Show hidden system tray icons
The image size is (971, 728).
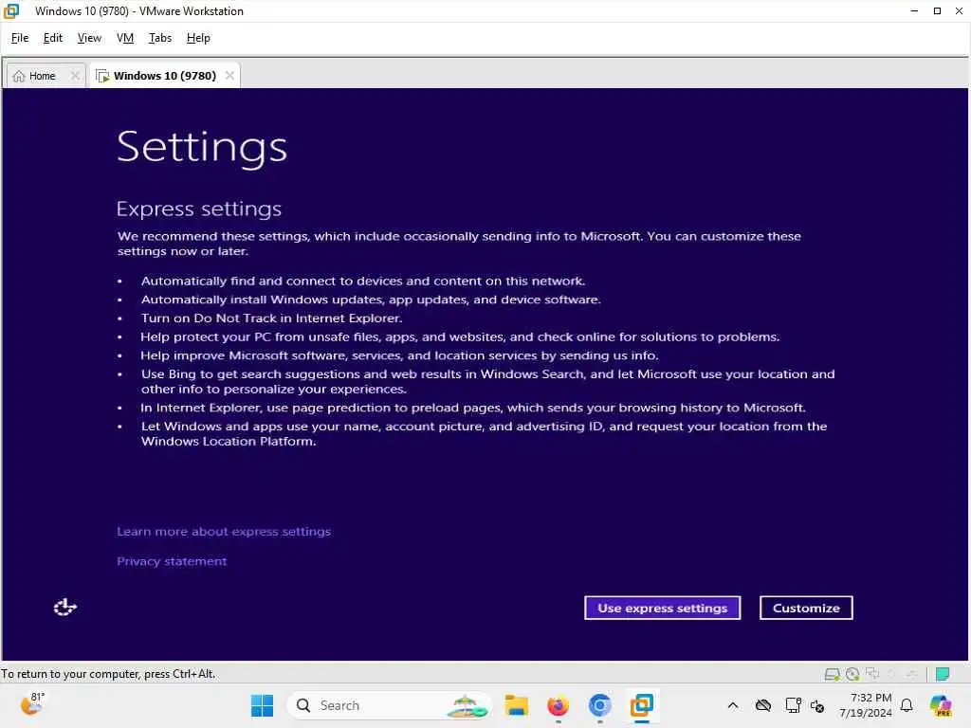[733, 705]
